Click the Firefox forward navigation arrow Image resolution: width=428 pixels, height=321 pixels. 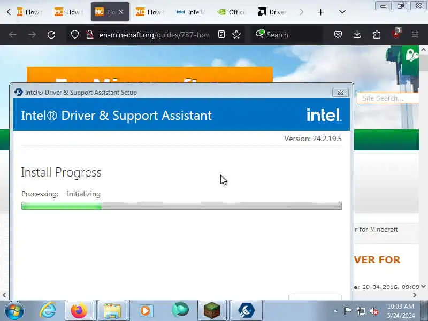[32, 35]
